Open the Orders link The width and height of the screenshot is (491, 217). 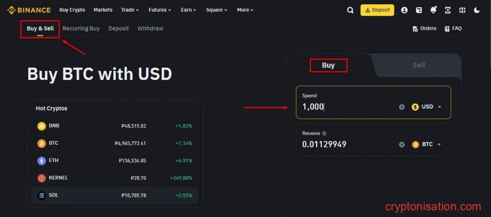(x=424, y=28)
